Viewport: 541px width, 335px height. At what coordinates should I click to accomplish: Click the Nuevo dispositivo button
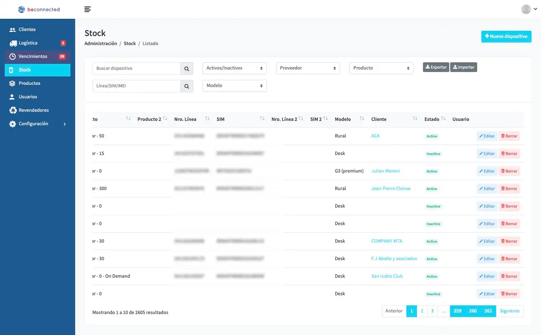click(x=506, y=37)
